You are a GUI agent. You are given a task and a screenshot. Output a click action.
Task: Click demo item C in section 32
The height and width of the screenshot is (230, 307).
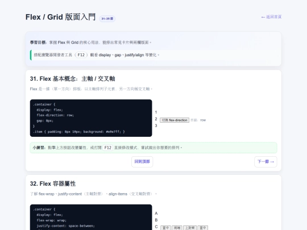(156, 227)
